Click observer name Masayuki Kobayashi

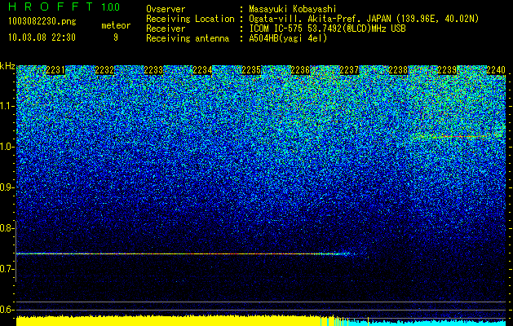pyautogui.click(x=293, y=9)
